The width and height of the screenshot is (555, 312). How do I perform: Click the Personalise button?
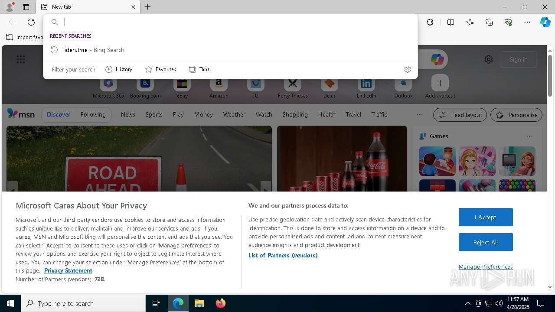[516, 115]
